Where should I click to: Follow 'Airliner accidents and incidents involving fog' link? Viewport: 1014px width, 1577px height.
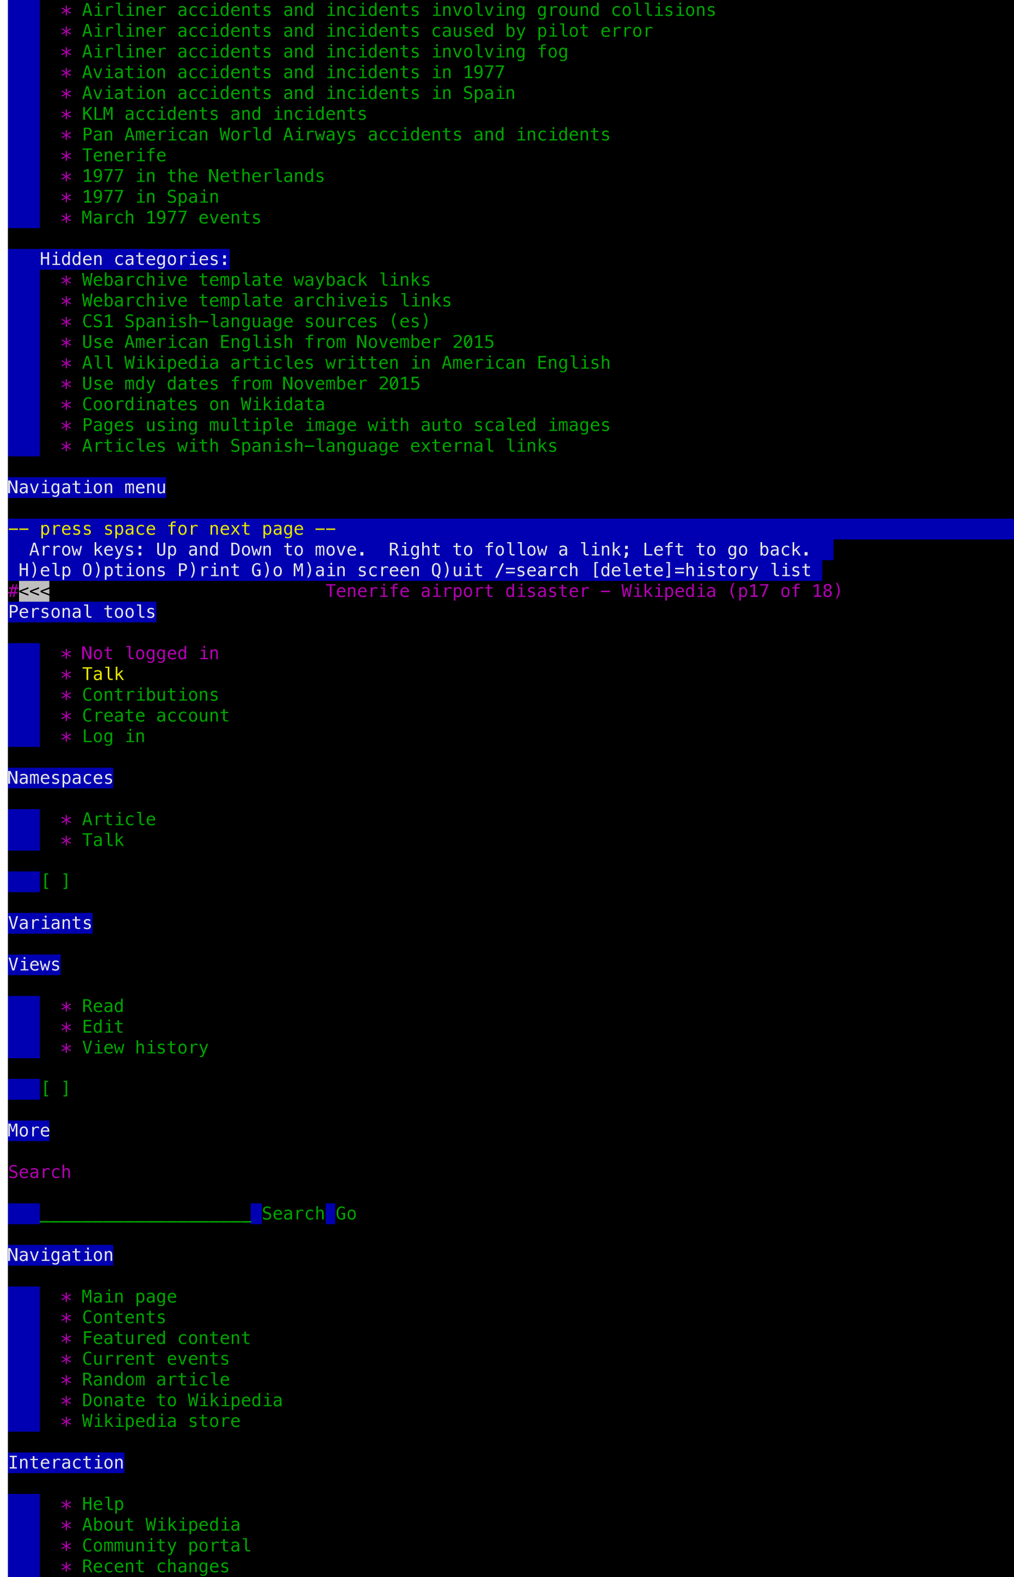(325, 52)
